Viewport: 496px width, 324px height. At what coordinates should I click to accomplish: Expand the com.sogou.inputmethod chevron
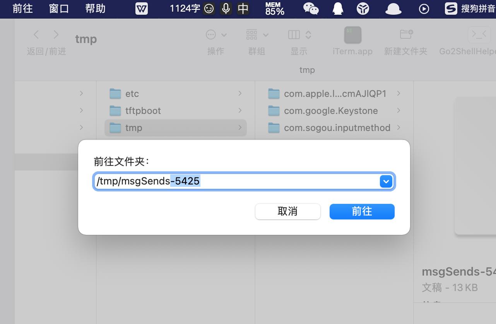click(399, 128)
